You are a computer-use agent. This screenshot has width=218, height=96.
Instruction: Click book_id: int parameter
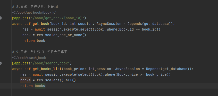point(64,24)
